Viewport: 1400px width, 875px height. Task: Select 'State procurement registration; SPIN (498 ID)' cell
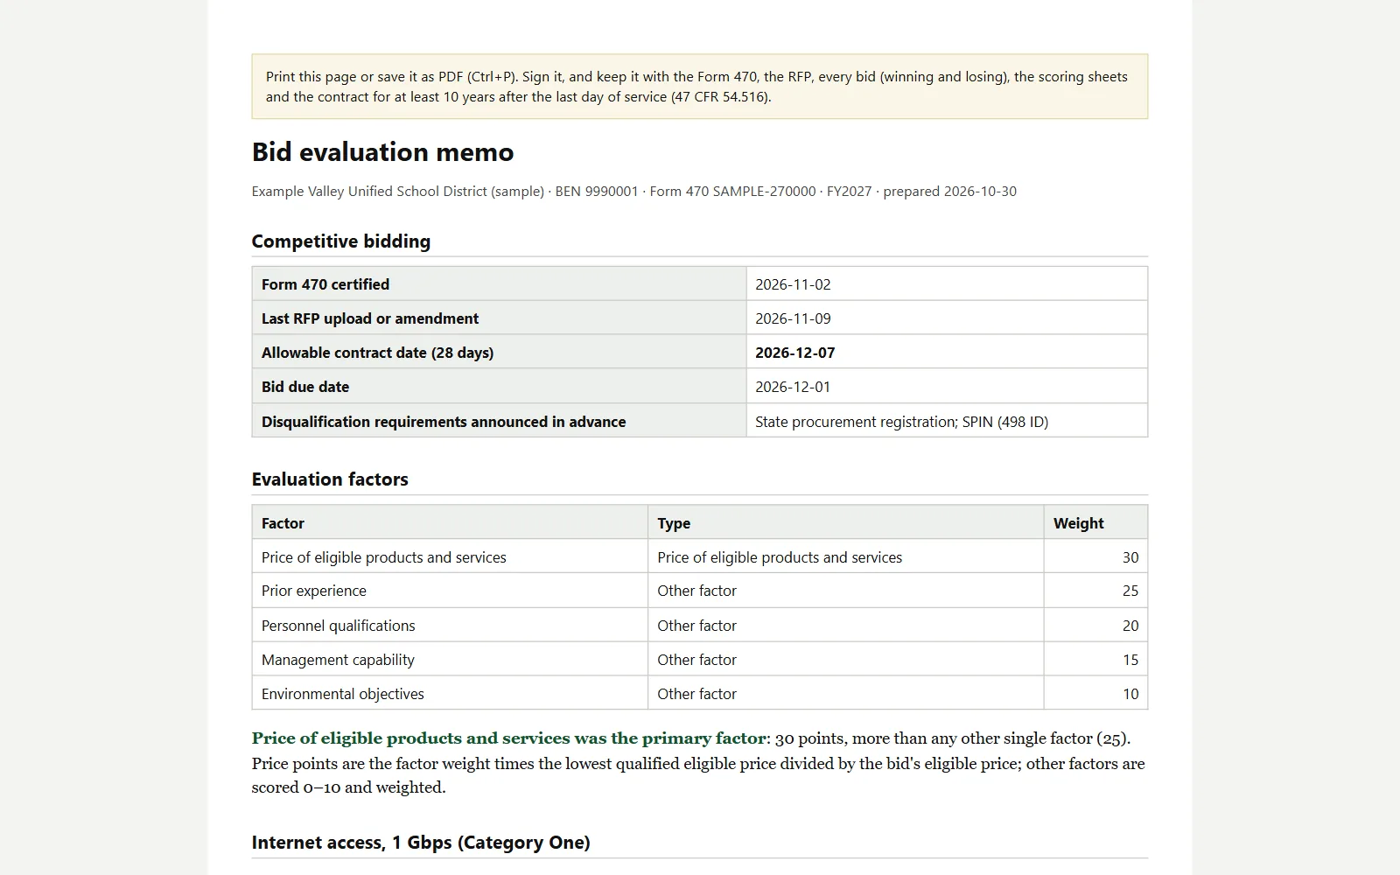tap(947, 421)
